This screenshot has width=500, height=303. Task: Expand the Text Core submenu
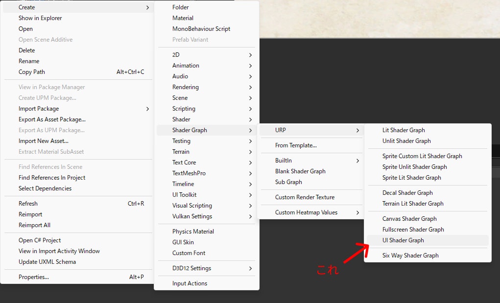(x=206, y=163)
